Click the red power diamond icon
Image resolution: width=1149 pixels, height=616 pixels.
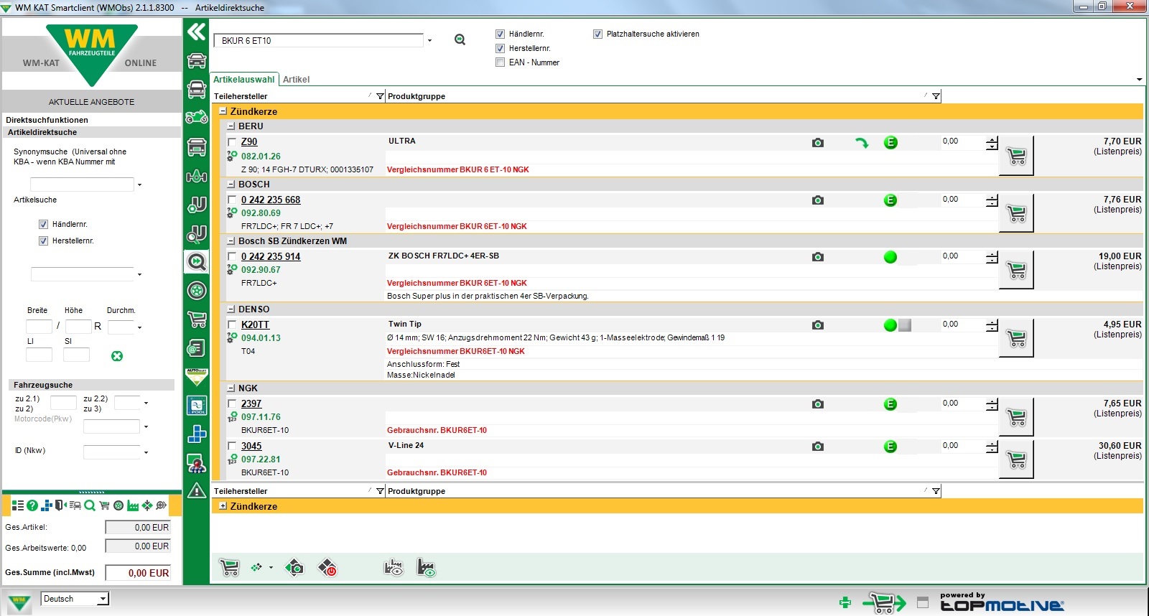(x=327, y=568)
